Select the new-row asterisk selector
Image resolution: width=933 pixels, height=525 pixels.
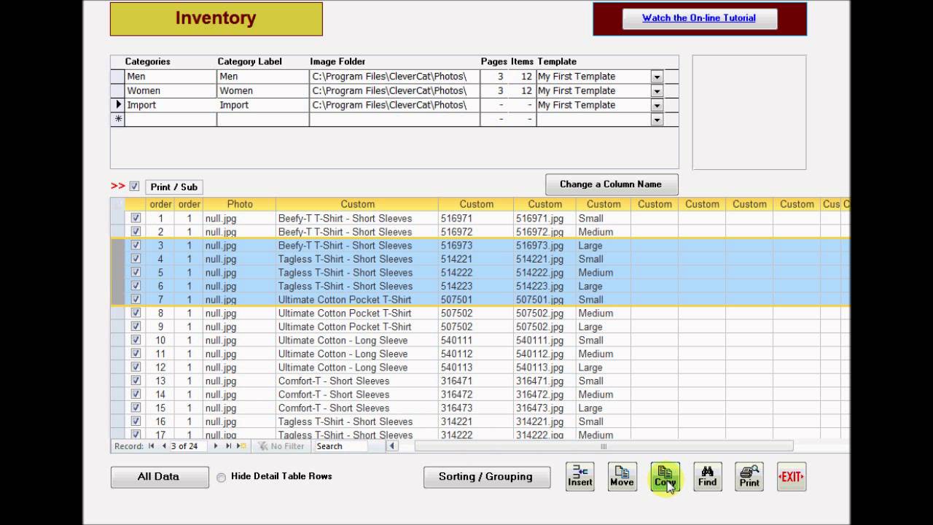(117, 120)
